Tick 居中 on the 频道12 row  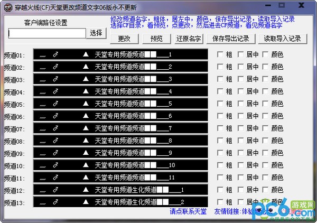pos(240,190)
